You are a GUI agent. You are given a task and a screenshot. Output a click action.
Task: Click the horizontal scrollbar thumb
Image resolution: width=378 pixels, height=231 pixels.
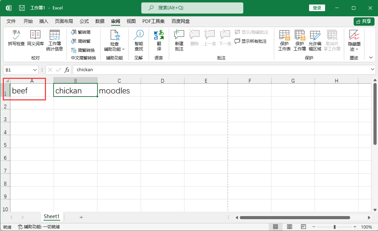click(x=295, y=217)
